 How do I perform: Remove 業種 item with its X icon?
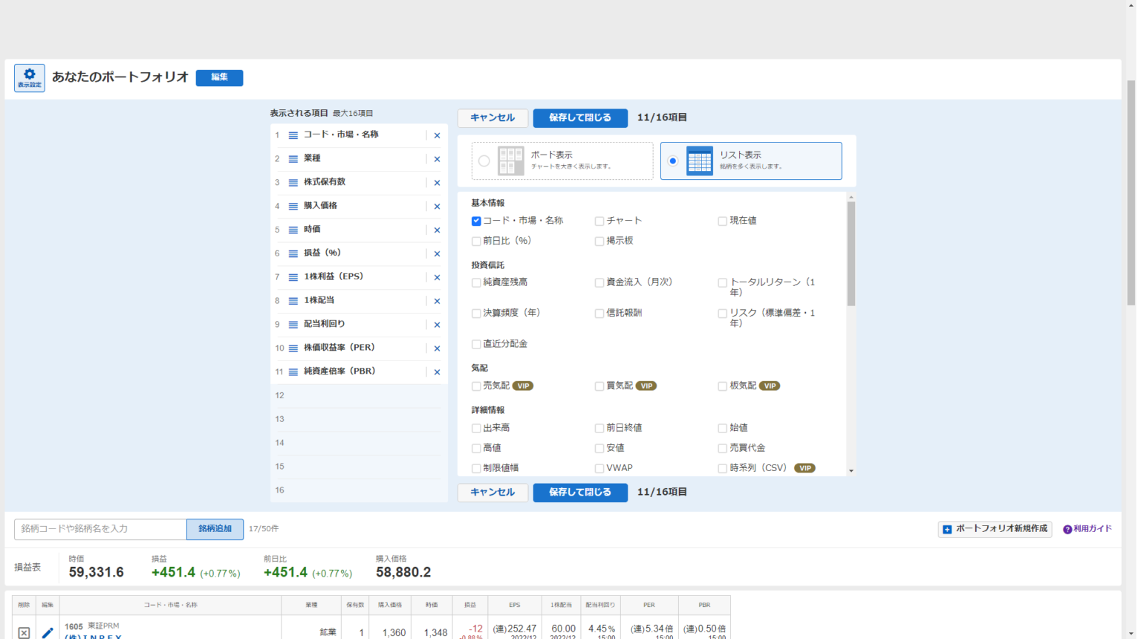[x=437, y=159]
